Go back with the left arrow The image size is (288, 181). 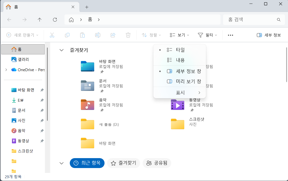[x=9, y=20]
